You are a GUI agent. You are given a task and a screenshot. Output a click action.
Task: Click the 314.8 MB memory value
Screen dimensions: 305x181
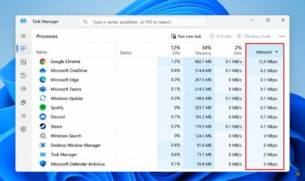(x=203, y=71)
